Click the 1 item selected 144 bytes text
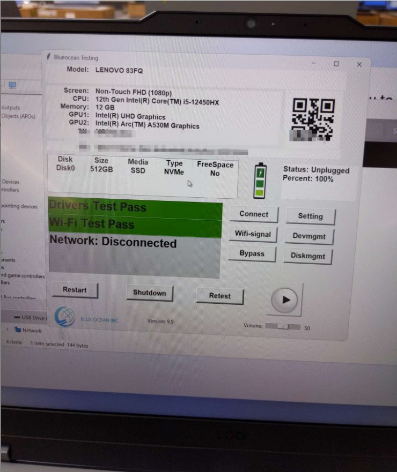 pyautogui.click(x=59, y=344)
